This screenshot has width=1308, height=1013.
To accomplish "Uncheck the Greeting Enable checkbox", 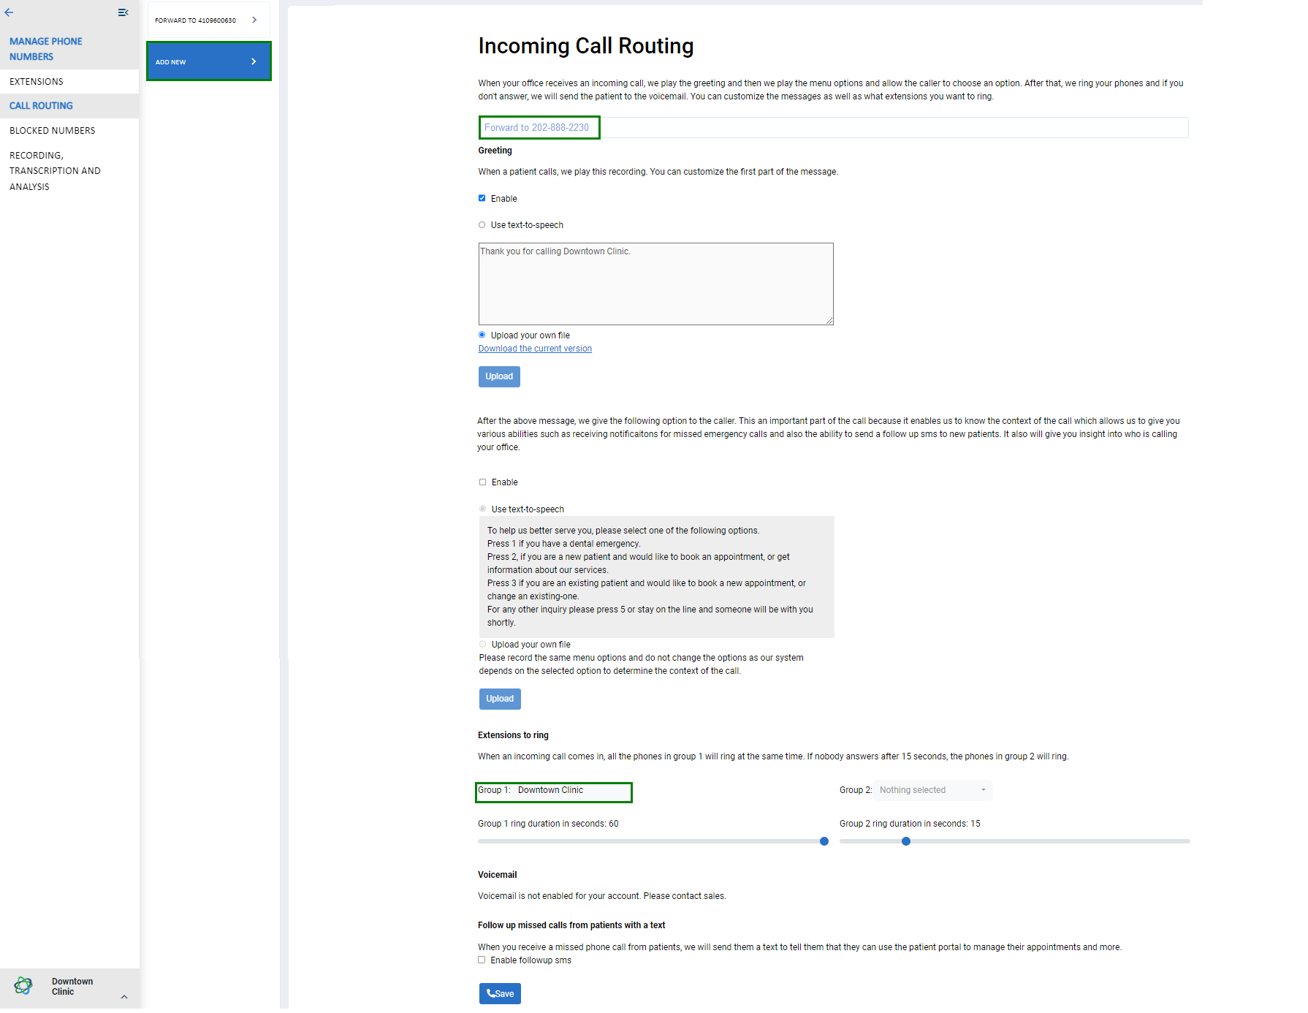I will [x=482, y=198].
